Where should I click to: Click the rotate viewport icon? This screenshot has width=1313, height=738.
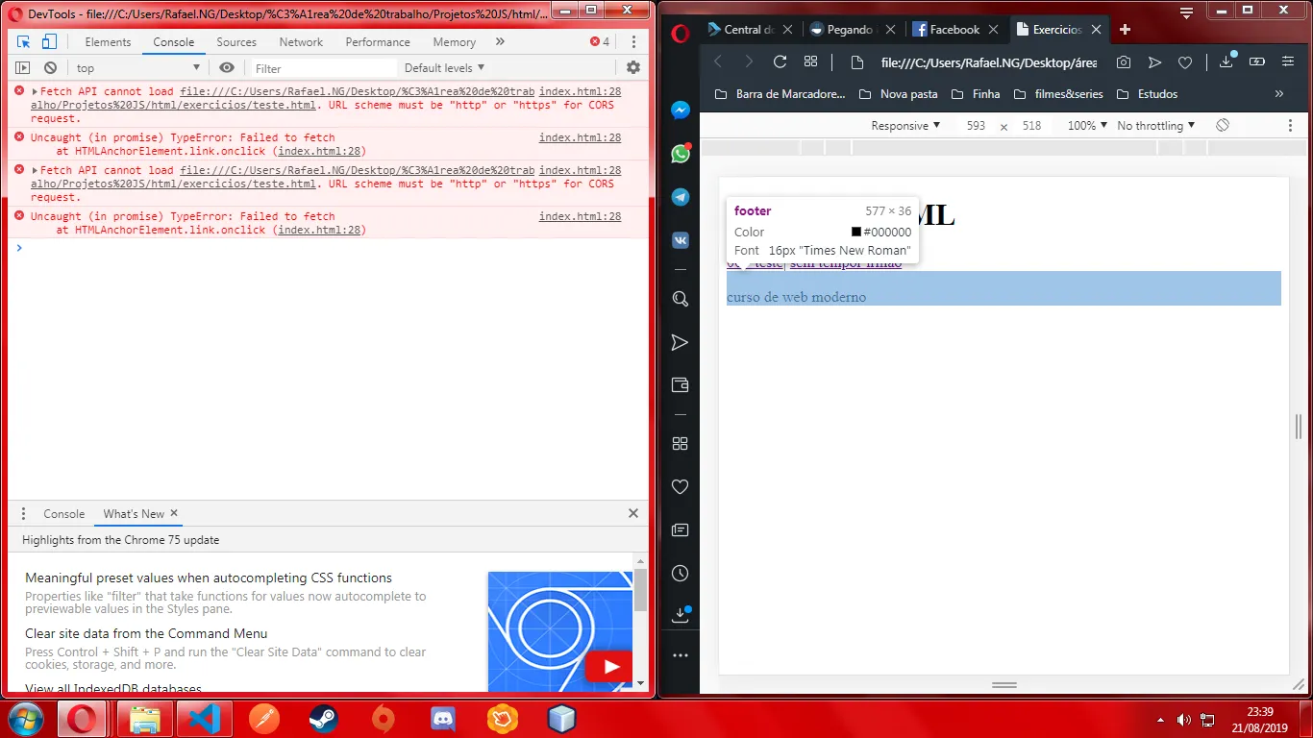pos(1223,126)
